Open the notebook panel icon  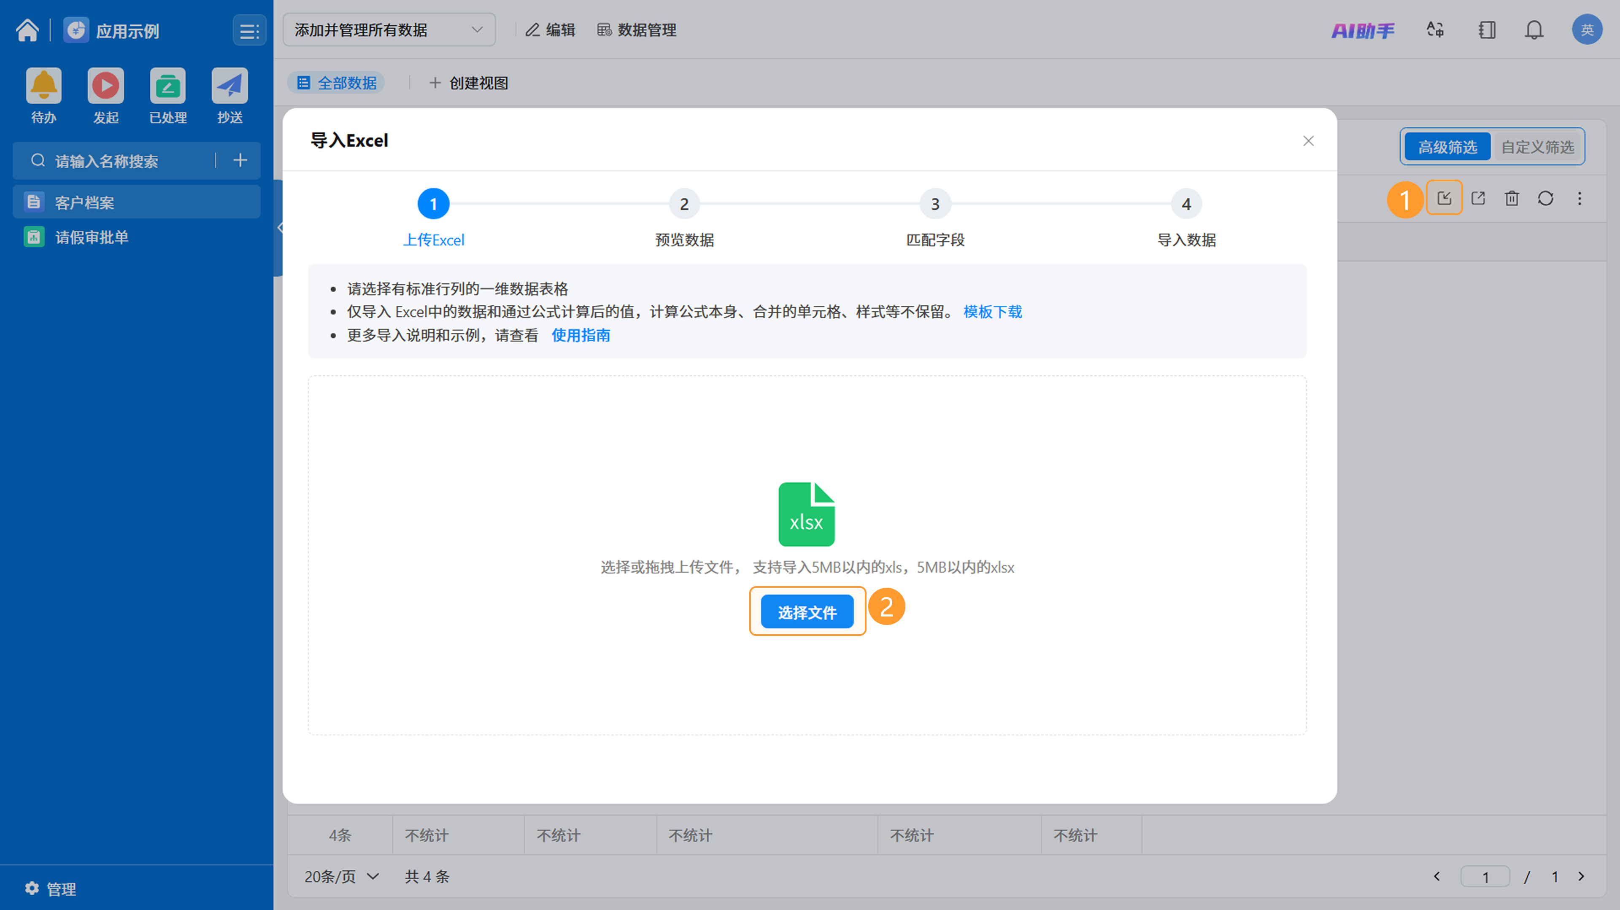1487,30
